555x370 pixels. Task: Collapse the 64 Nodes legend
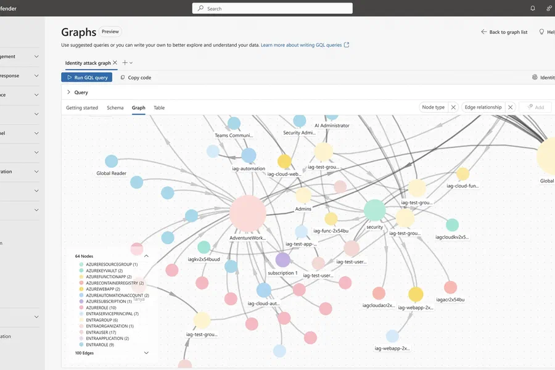[146, 256]
